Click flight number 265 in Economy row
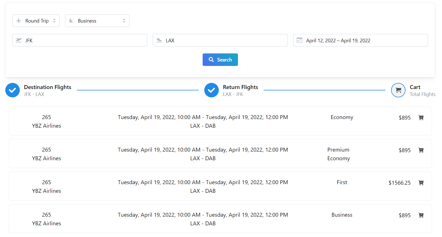442x237 pixels. tap(46, 117)
